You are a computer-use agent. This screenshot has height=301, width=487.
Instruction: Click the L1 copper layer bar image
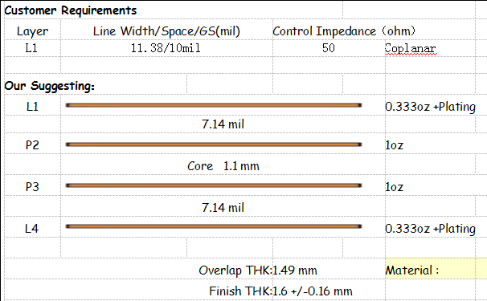(214, 105)
